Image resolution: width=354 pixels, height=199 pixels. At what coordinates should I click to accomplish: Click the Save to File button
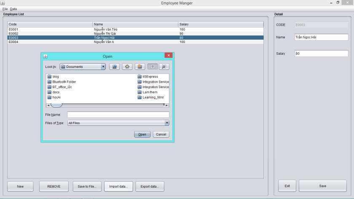(87, 186)
